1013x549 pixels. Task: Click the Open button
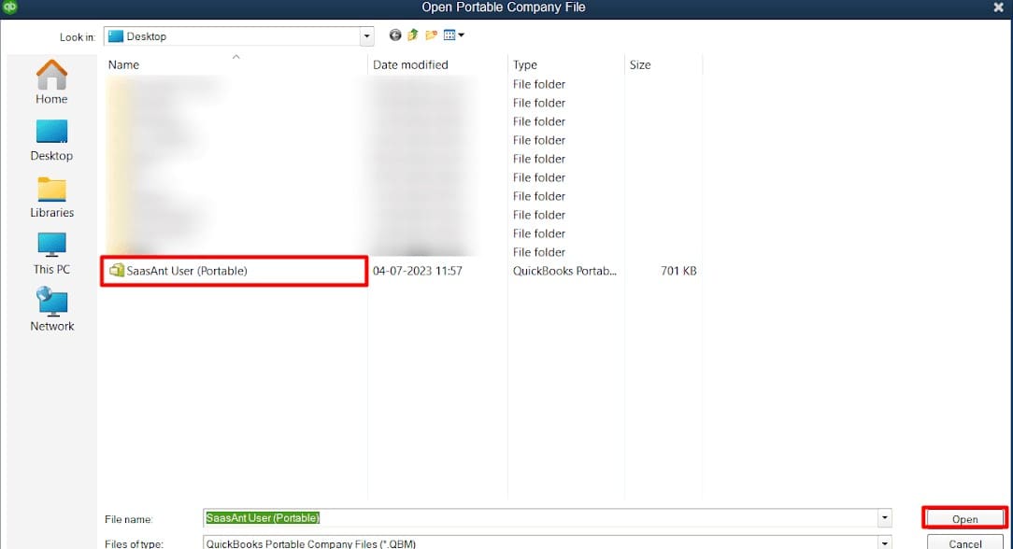(x=964, y=519)
